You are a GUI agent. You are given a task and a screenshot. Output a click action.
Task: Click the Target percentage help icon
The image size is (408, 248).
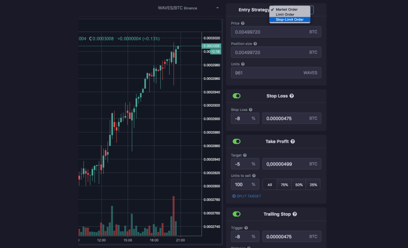tap(244, 155)
